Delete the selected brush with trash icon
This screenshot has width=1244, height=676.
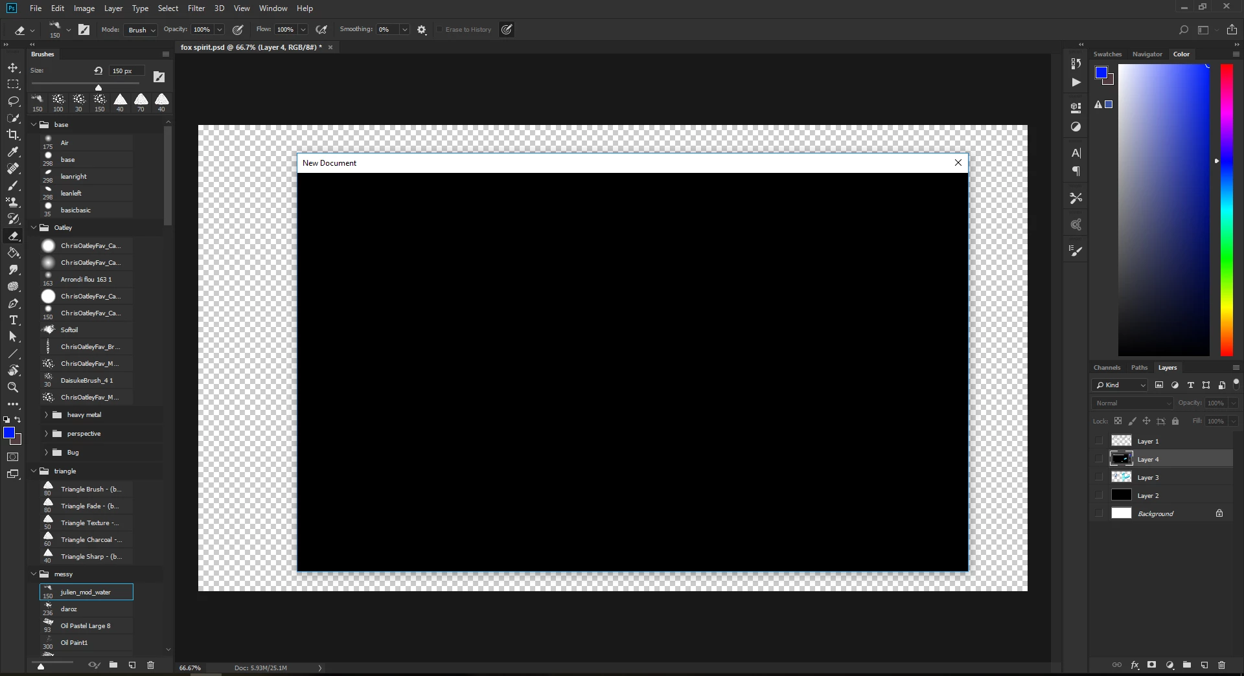click(x=150, y=665)
